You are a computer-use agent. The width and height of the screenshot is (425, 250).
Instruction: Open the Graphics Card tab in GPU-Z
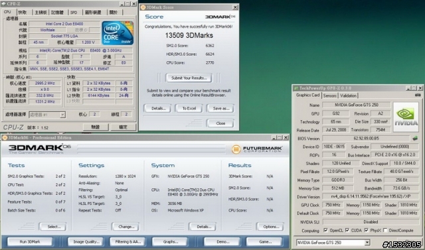(x=307, y=95)
